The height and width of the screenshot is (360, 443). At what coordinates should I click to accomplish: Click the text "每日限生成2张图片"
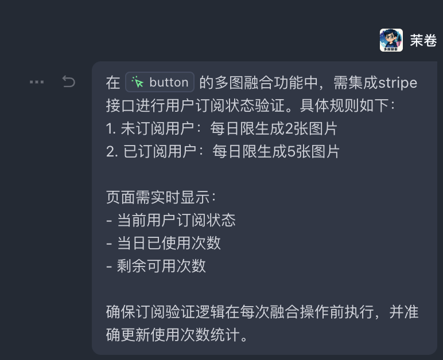tap(274, 128)
